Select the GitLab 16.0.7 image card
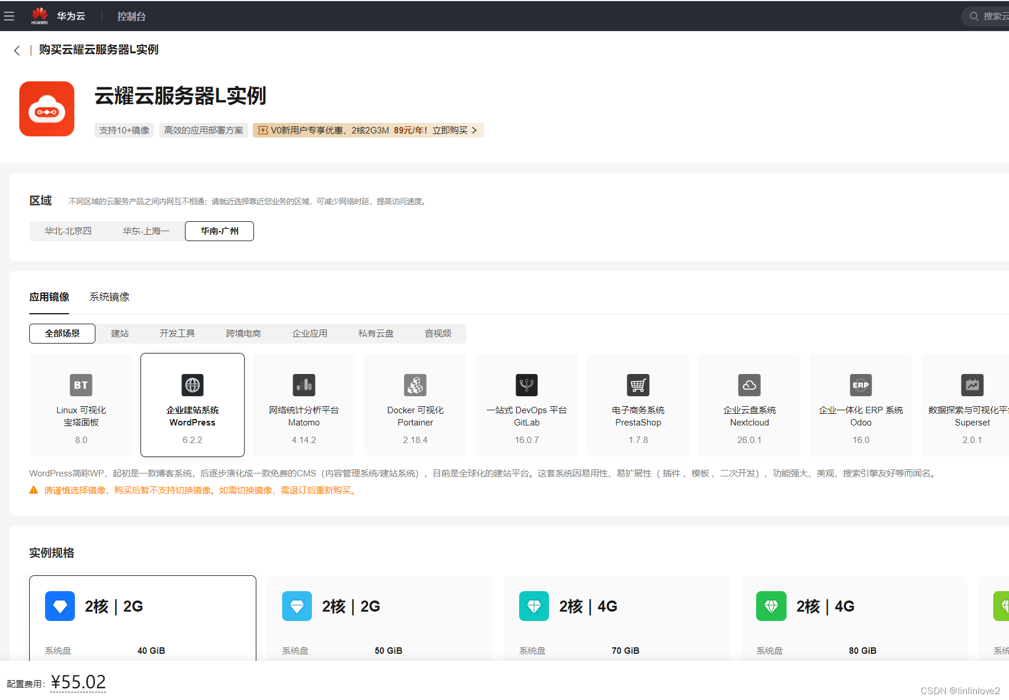Screen dimensions: 1009x700 click(527, 405)
